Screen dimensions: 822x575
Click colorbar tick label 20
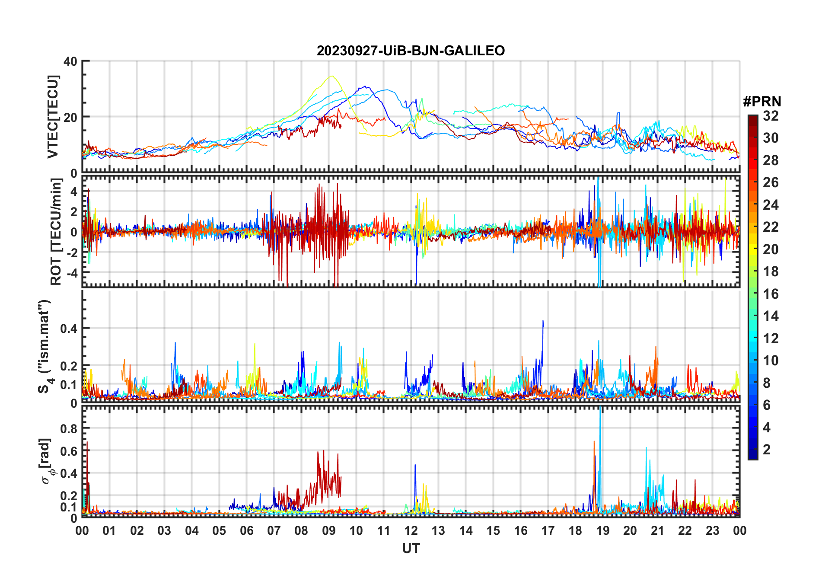click(771, 249)
